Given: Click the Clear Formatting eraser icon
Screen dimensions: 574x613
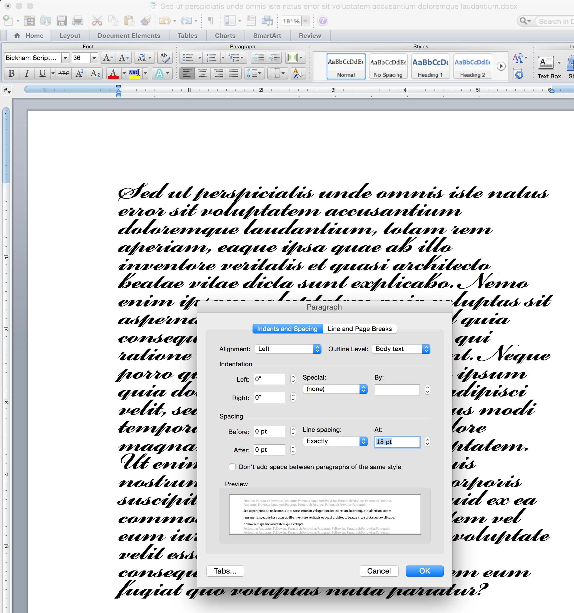Looking at the screenshot, I should pyautogui.click(x=165, y=58).
